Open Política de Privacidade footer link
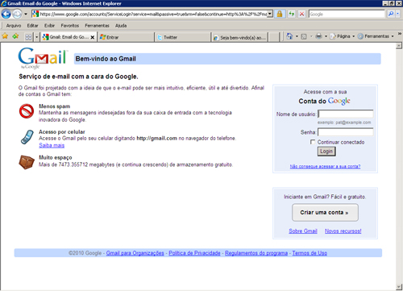Image resolution: width=403 pixels, height=291 pixels. click(x=194, y=253)
